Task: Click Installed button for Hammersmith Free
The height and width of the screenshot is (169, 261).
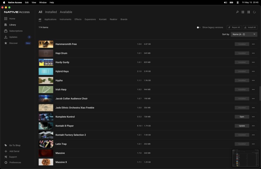Action: click(x=242, y=44)
